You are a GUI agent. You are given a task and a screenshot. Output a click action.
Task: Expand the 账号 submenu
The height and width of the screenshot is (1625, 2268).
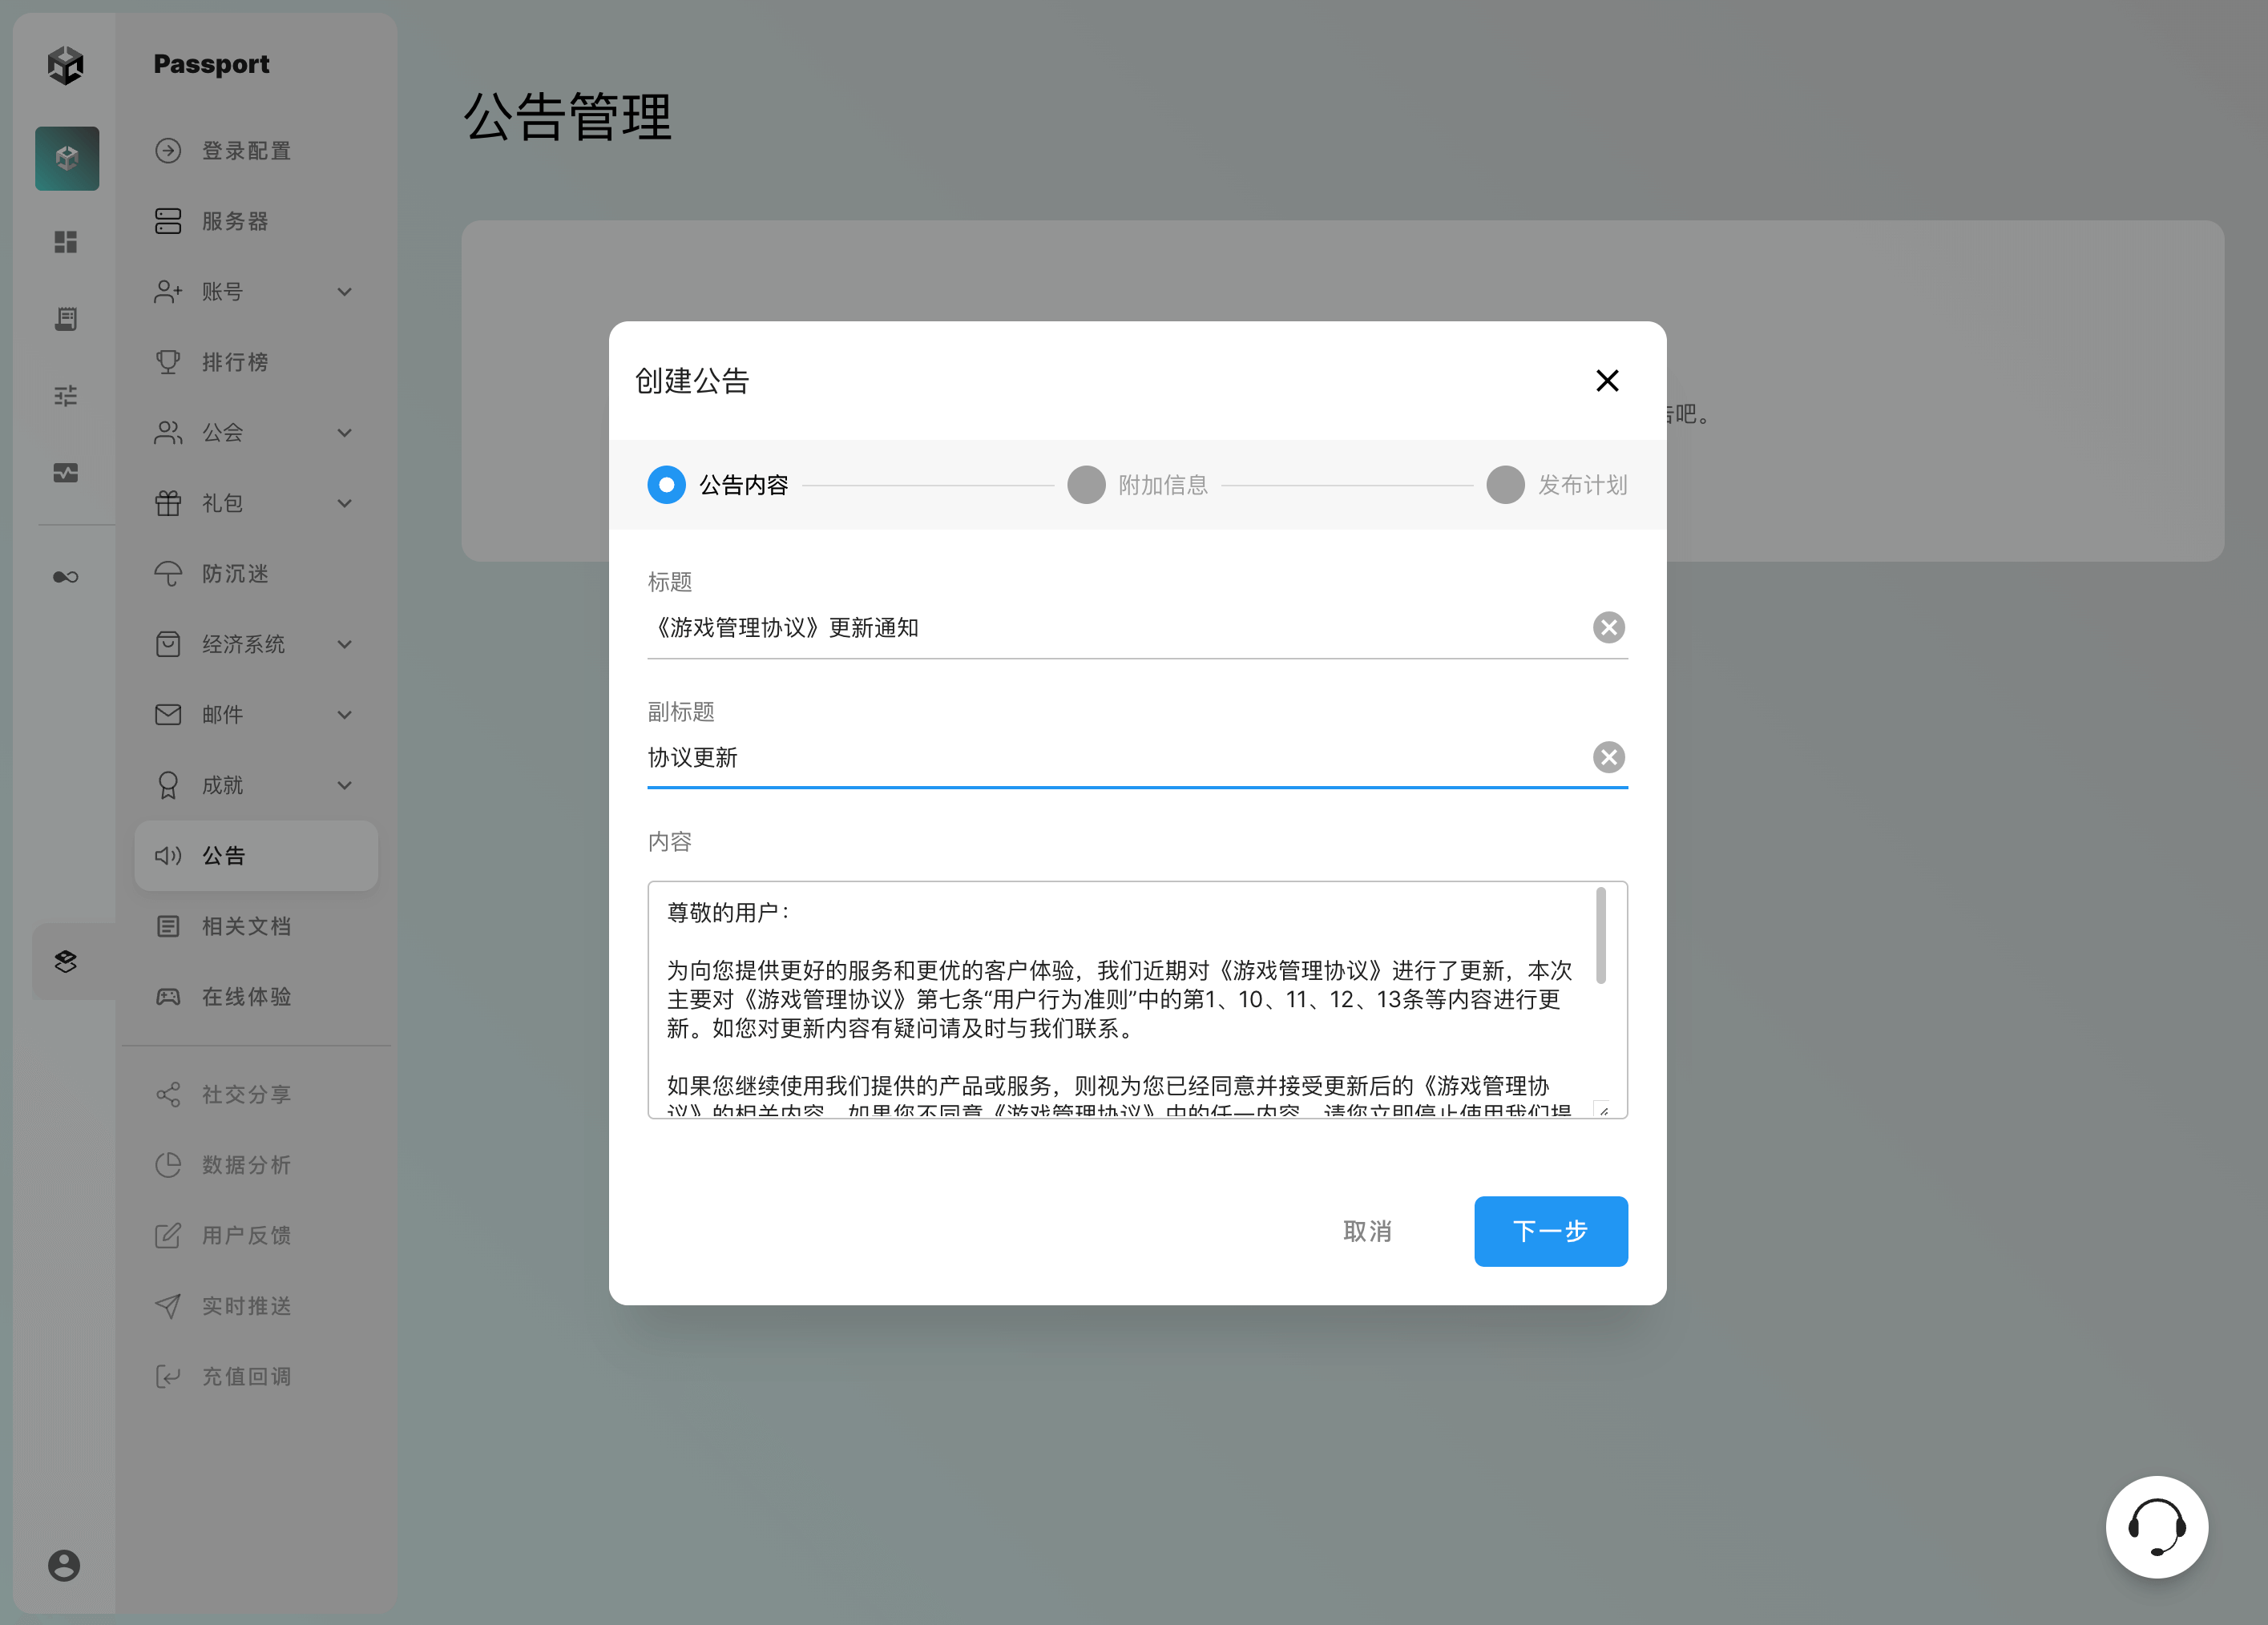(x=344, y=292)
